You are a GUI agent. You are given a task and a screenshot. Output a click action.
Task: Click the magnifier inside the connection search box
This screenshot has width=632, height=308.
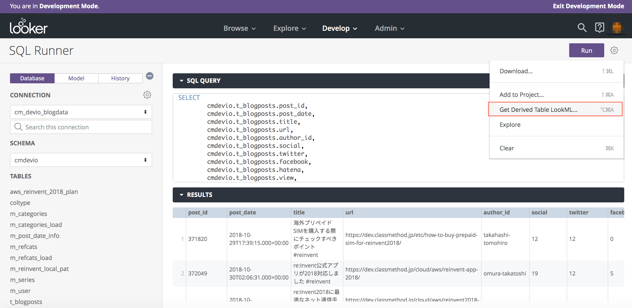(x=18, y=127)
